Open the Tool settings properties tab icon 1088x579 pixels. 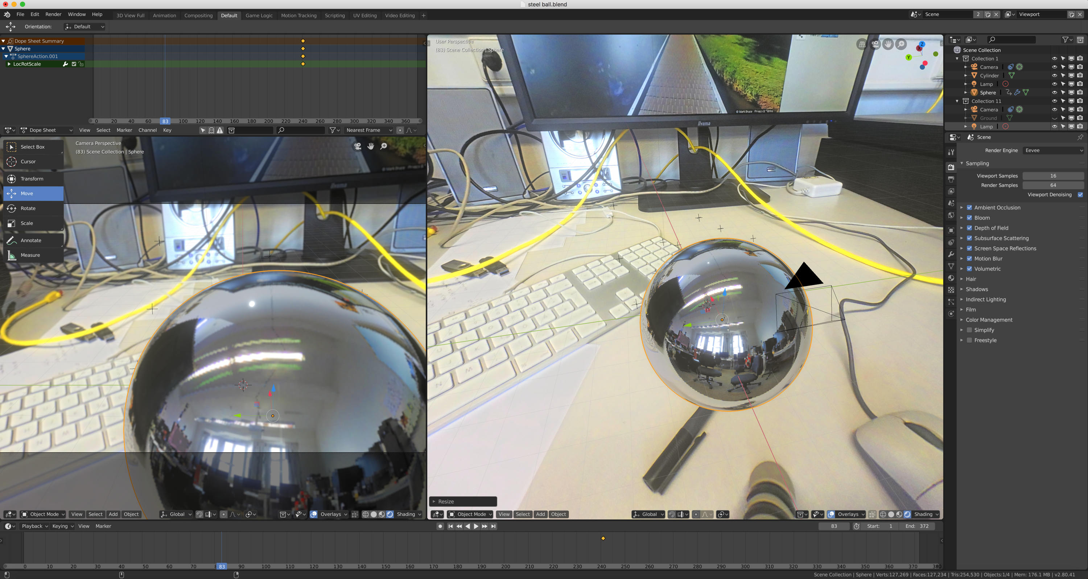click(951, 152)
